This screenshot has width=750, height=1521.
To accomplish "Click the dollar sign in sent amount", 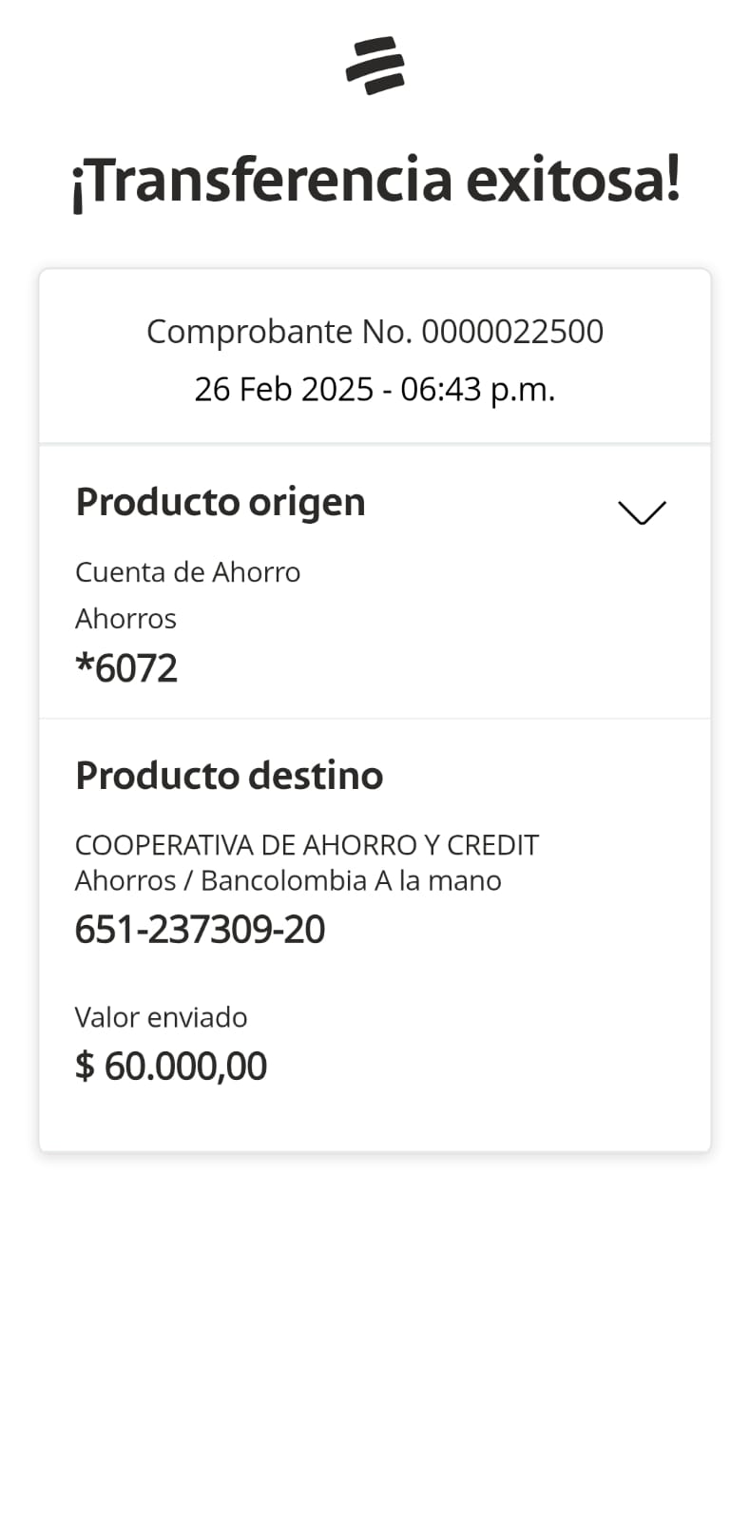I will (x=85, y=1067).
